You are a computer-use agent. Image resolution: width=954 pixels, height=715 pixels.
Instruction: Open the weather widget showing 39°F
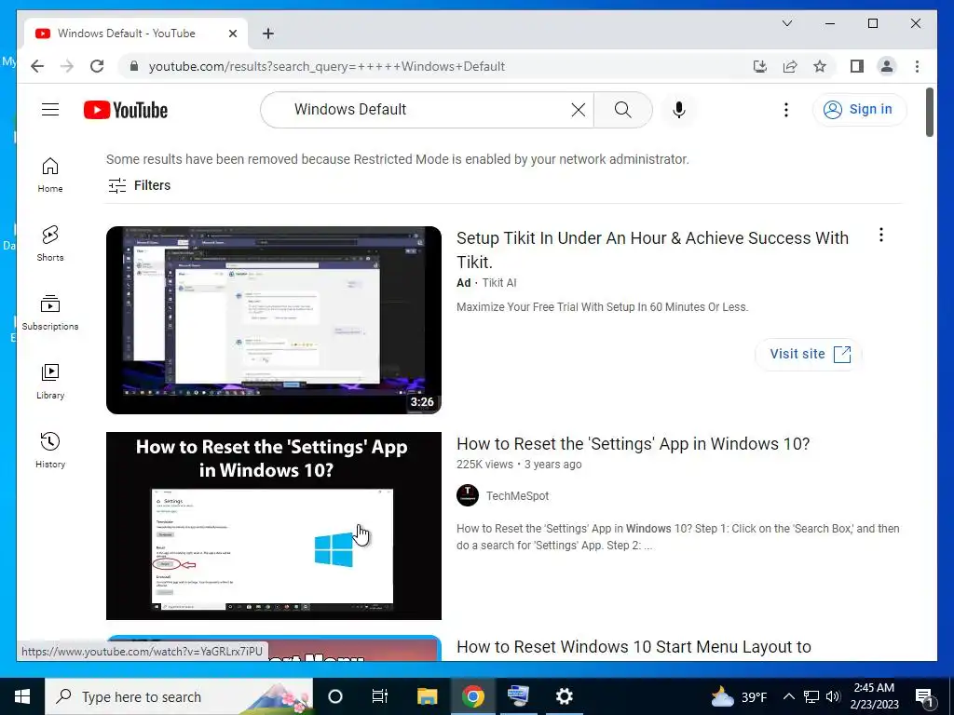coord(739,696)
